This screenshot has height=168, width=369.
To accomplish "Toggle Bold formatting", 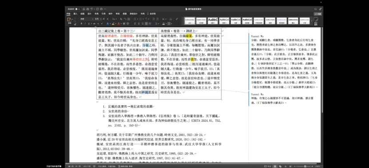I will [x=81, y=24].
